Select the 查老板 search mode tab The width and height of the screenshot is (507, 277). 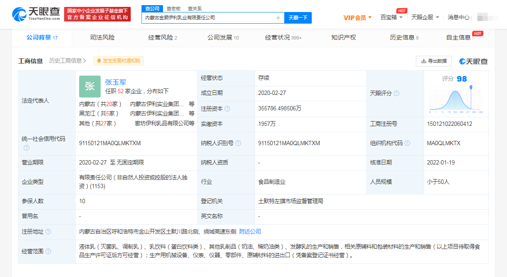174,9
